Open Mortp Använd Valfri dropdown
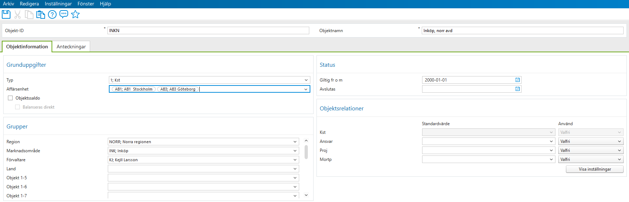 [x=591, y=159]
